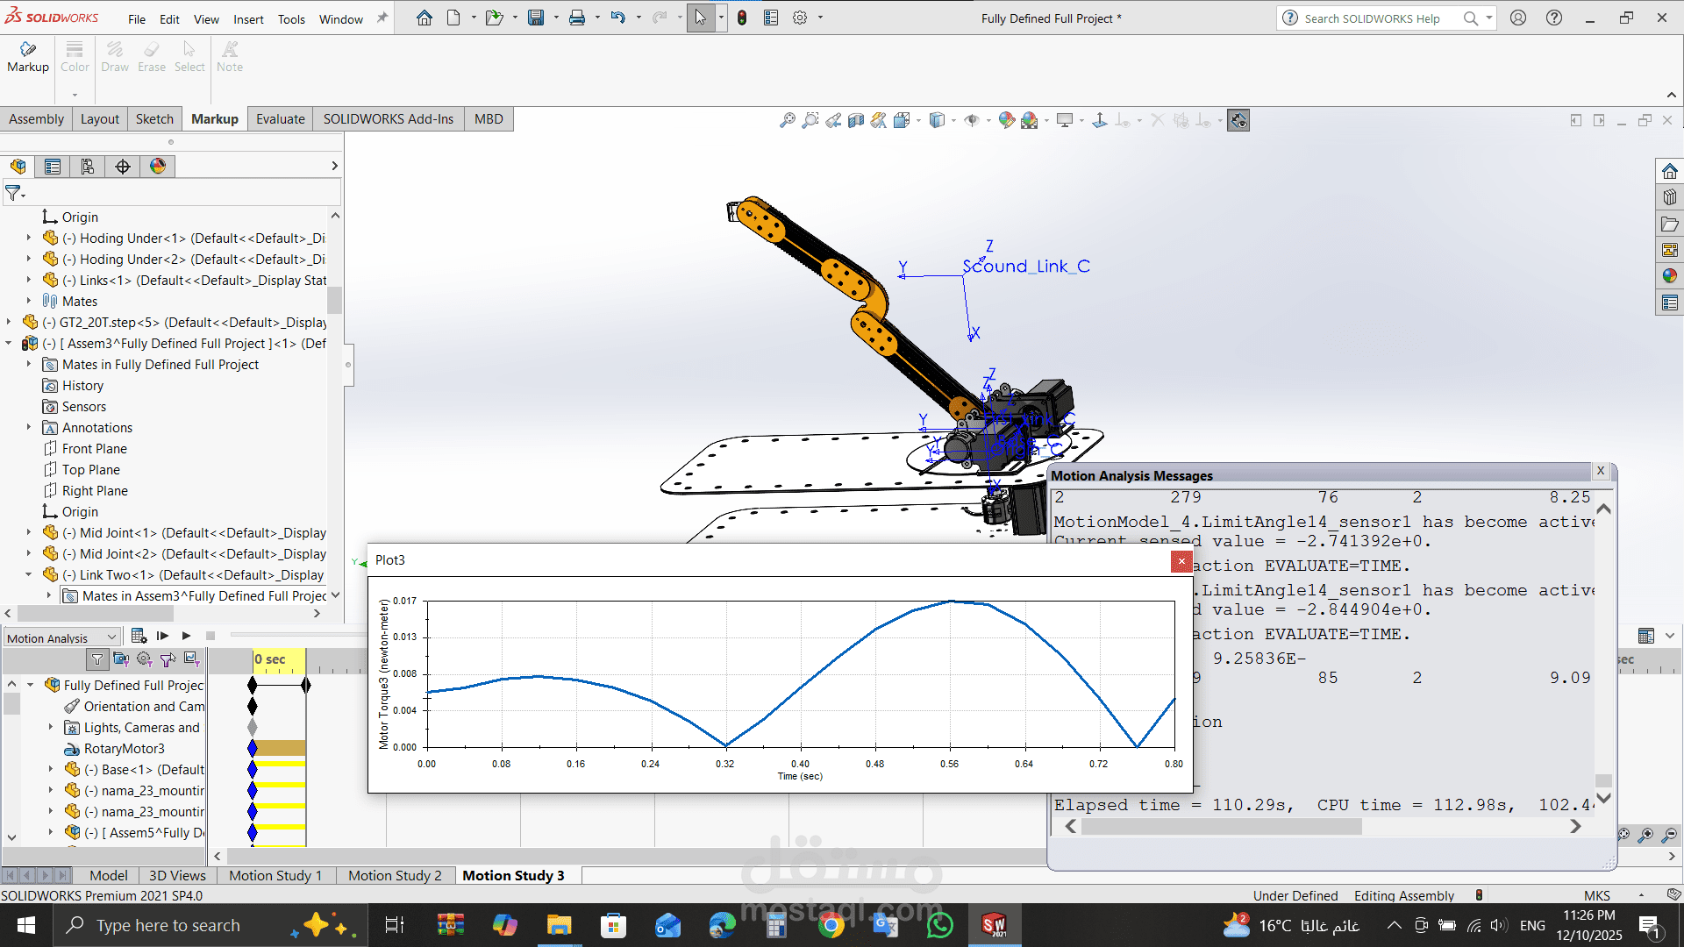This screenshot has width=1684, height=947.
Task: Switch to the Evaluate ribbon tab
Action: 281,119
